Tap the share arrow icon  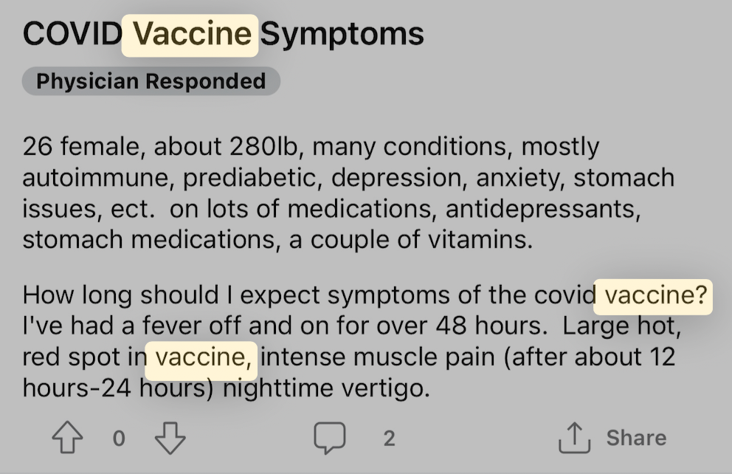pyautogui.click(x=574, y=438)
